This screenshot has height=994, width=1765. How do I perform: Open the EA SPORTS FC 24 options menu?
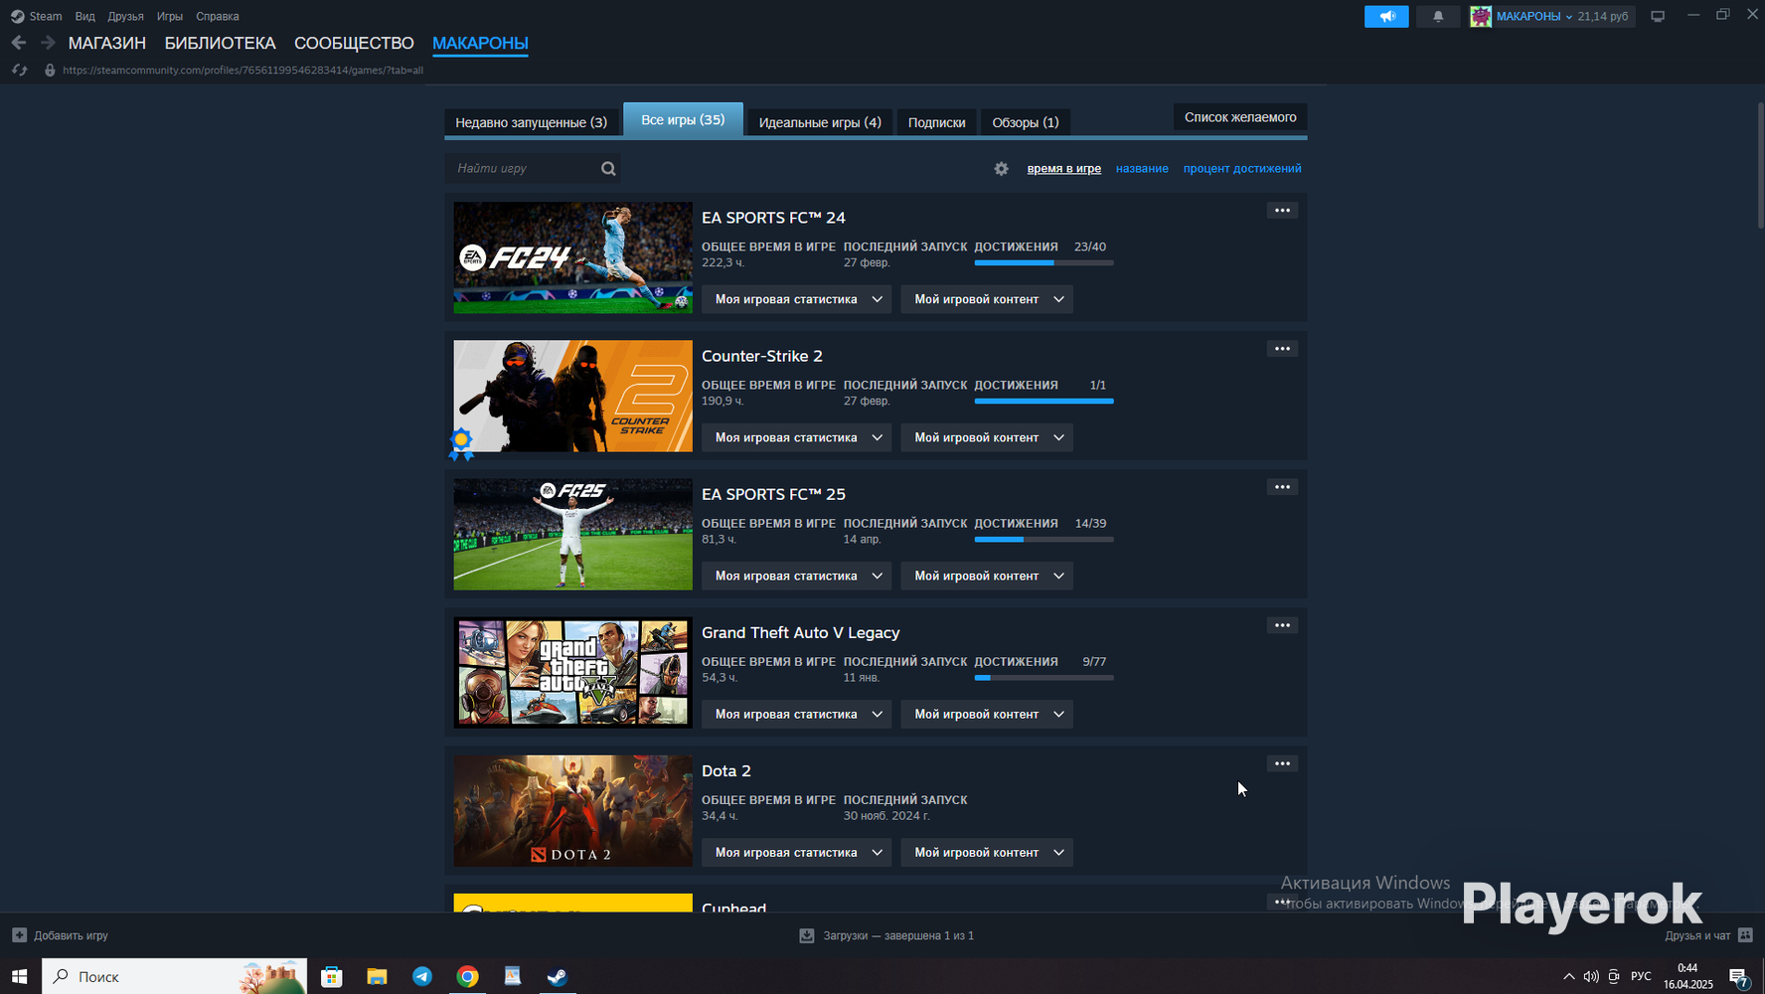(x=1282, y=211)
